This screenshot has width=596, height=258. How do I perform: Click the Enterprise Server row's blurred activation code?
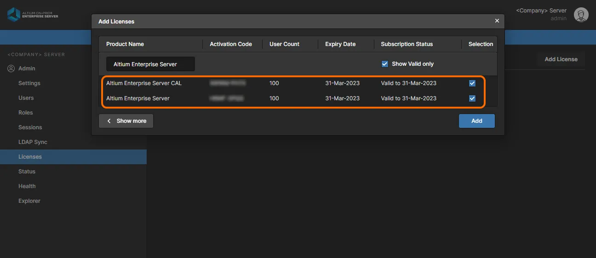[x=226, y=98]
